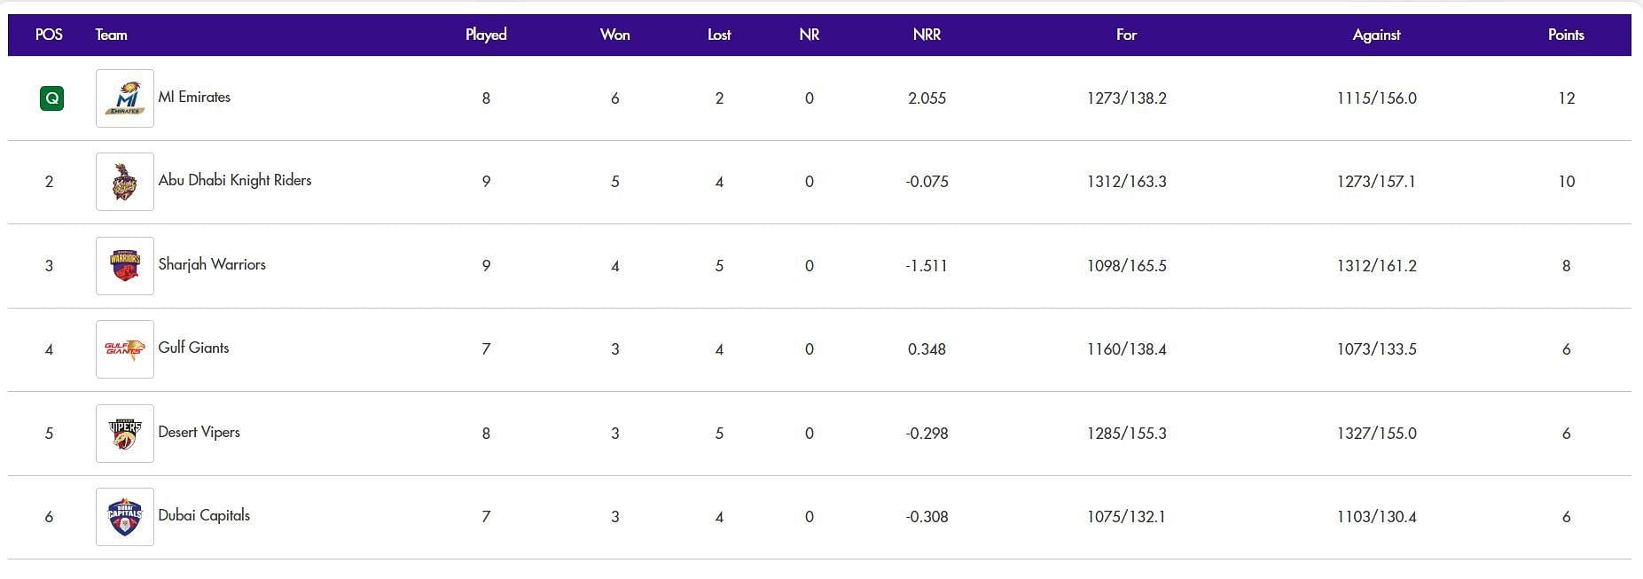Select the Sharjah Warriors team logo
Image resolution: width=1643 pixels, height=579 pixels.
pyautogui.click(x=125, y=266)
